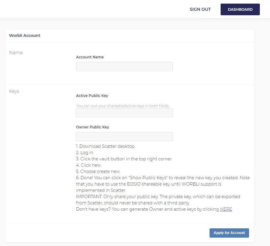This screenshot has height=246, width=270.
Task: Click the Account Name field label
Action: coord(90,57)
